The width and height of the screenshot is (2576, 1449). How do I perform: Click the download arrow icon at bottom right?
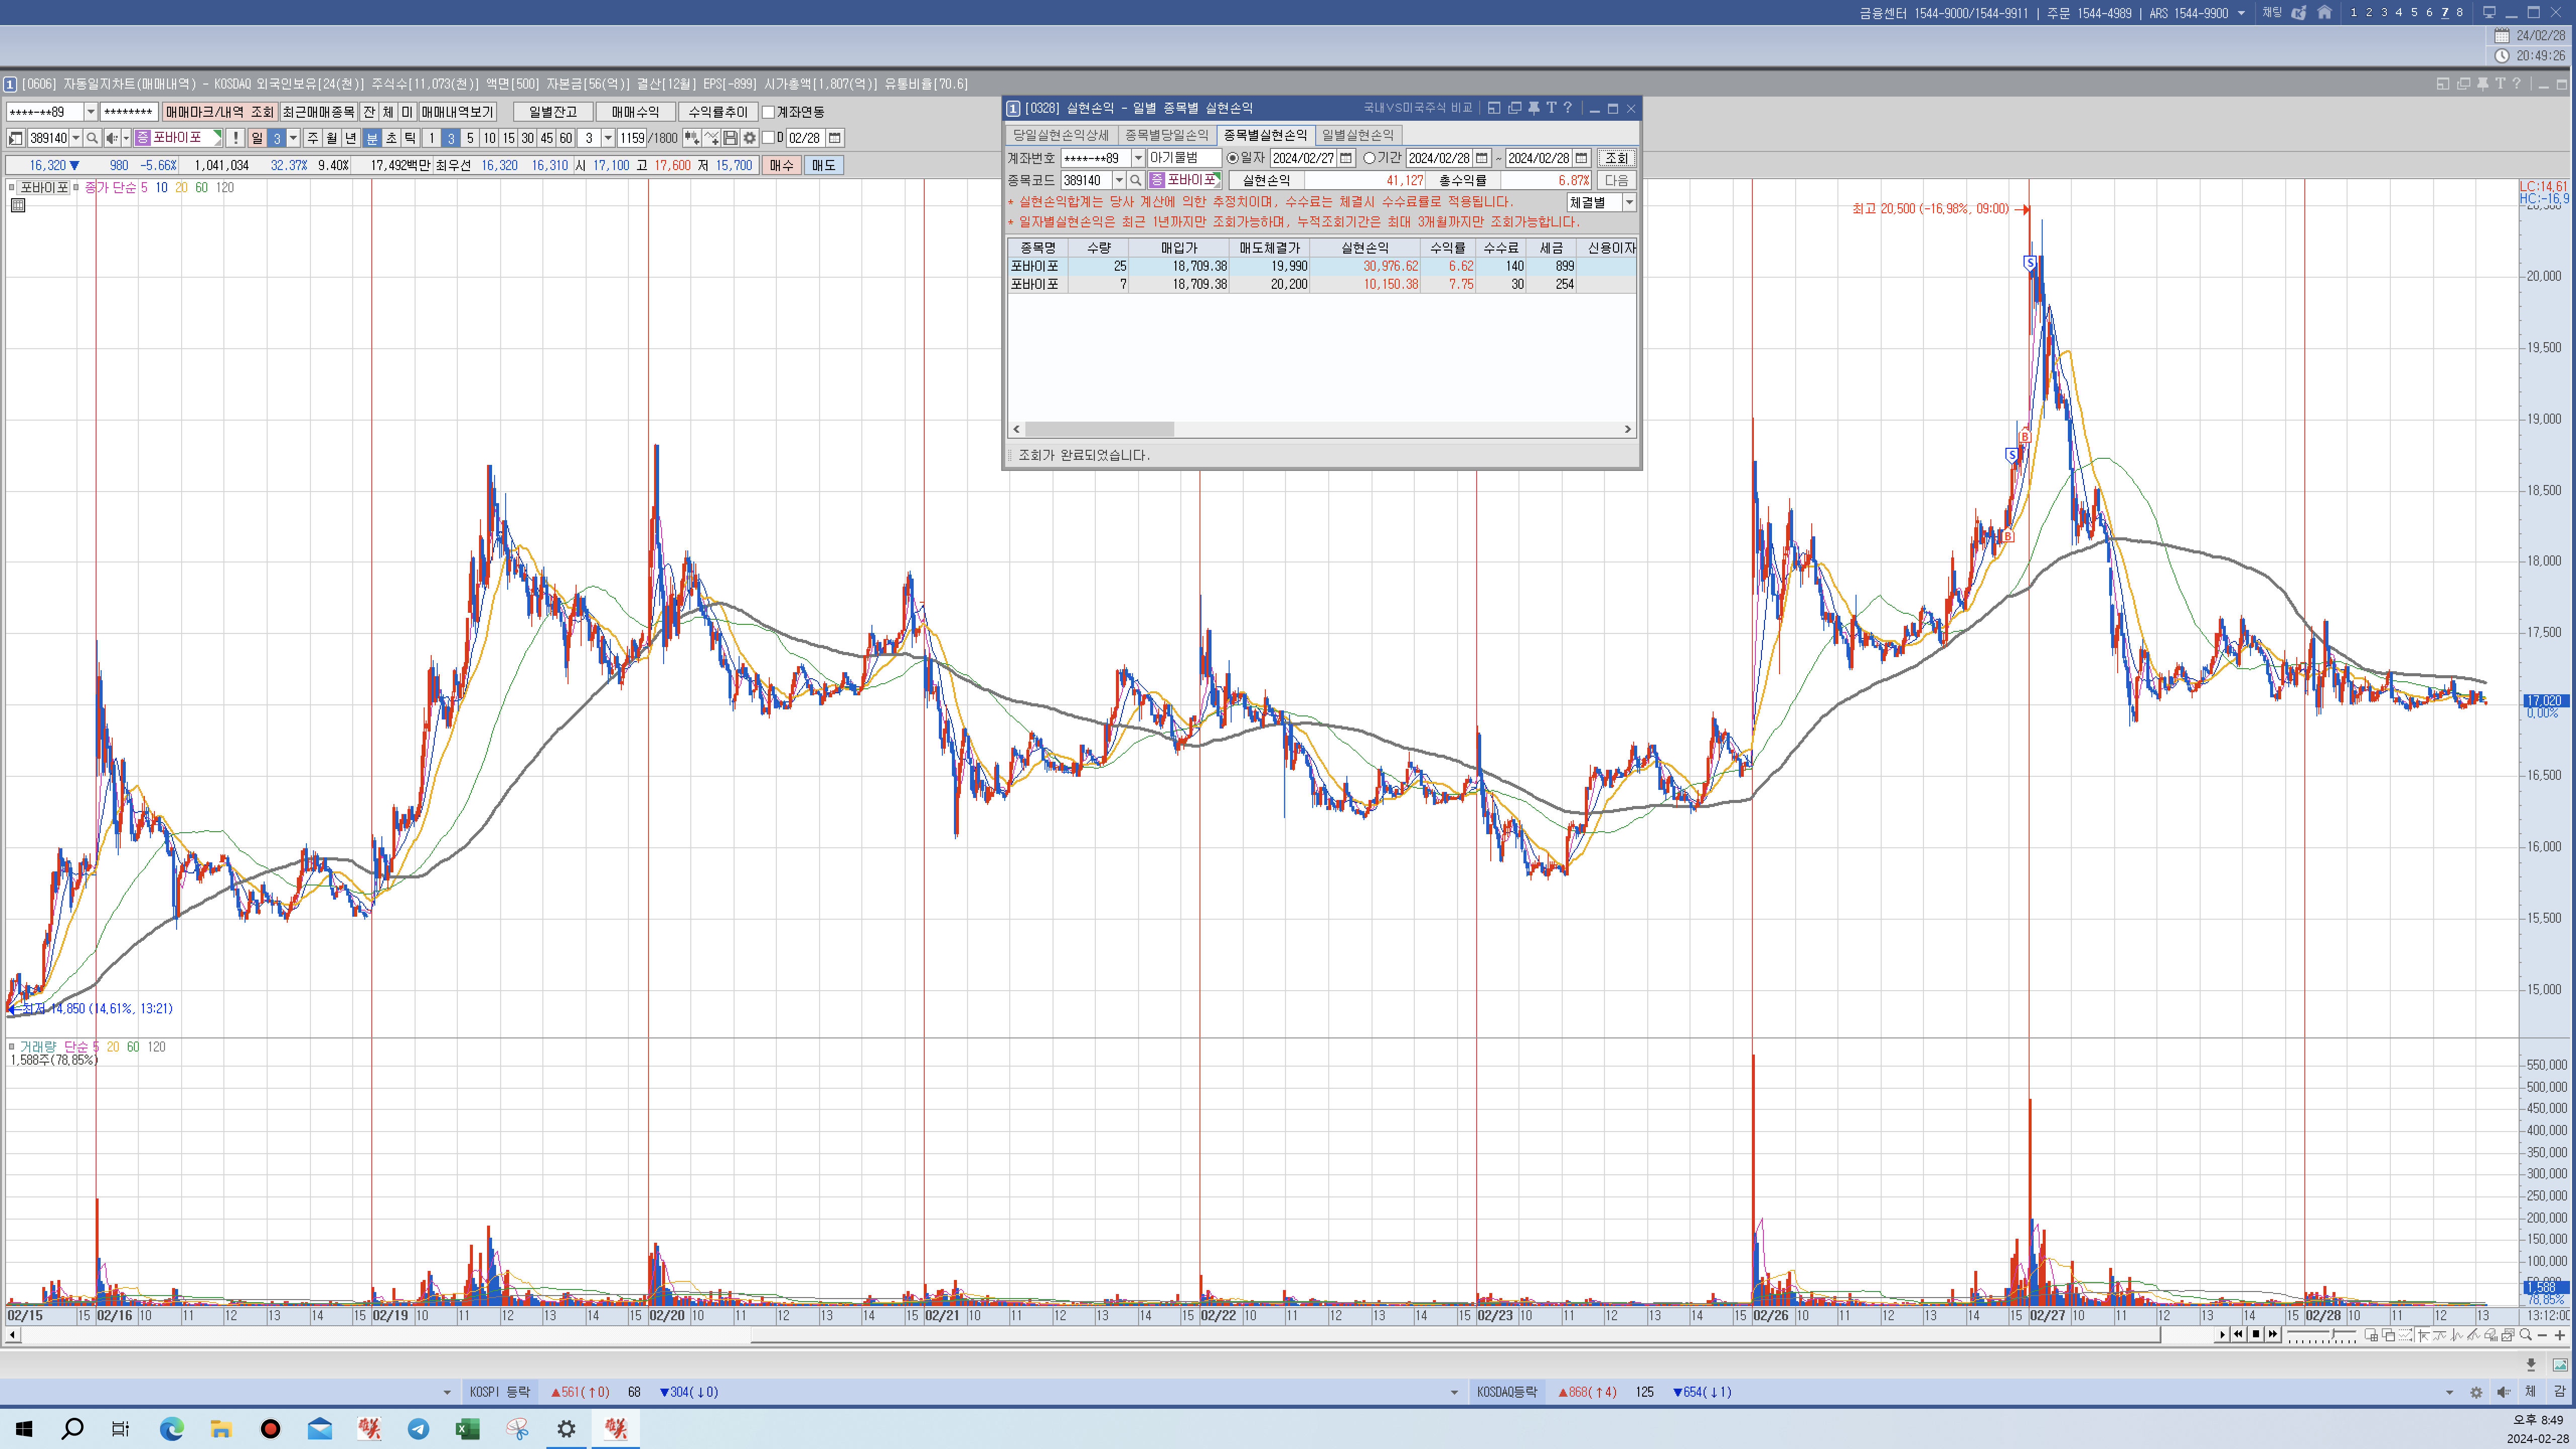[2531, 1365]
